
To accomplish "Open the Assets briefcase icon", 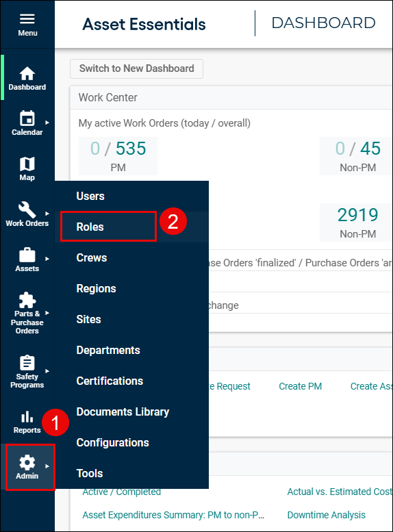I will click(x=27, y=255).
